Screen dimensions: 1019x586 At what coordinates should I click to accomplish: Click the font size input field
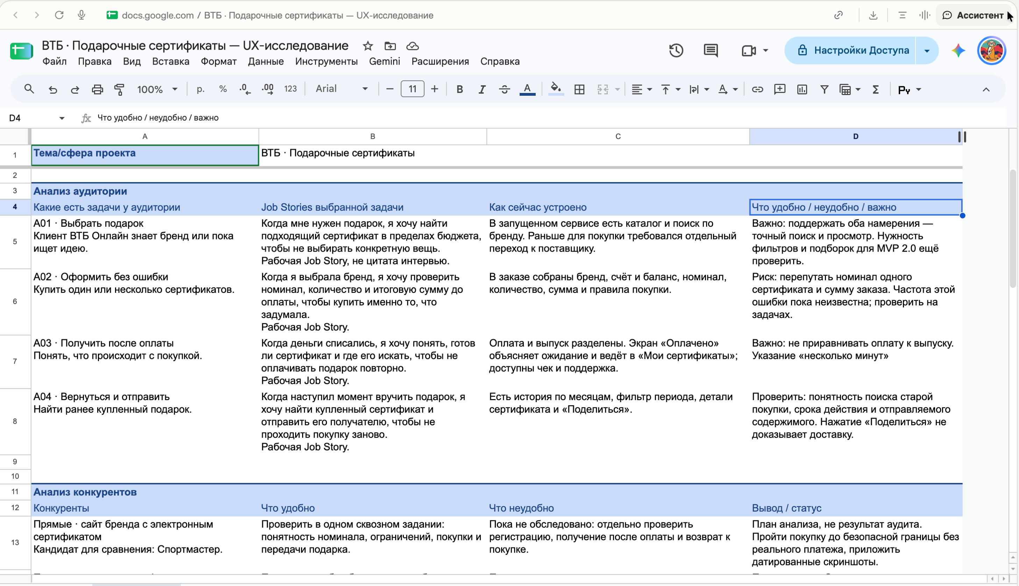tap(412, 89)
